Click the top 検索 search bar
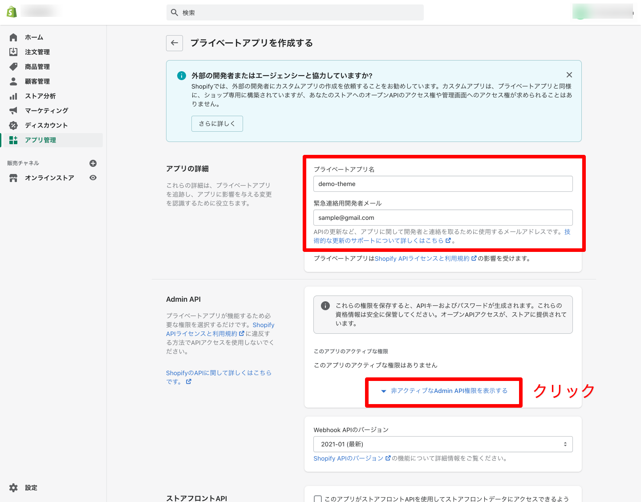The width and height of the screenshot is (641, 502). (x=295, y=13)
